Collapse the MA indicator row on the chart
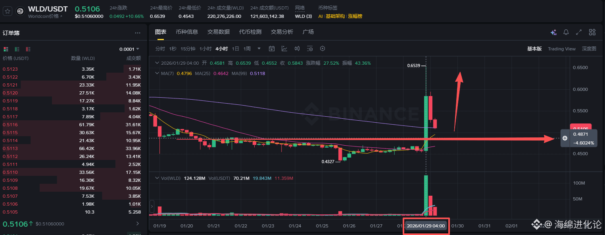 157,73
